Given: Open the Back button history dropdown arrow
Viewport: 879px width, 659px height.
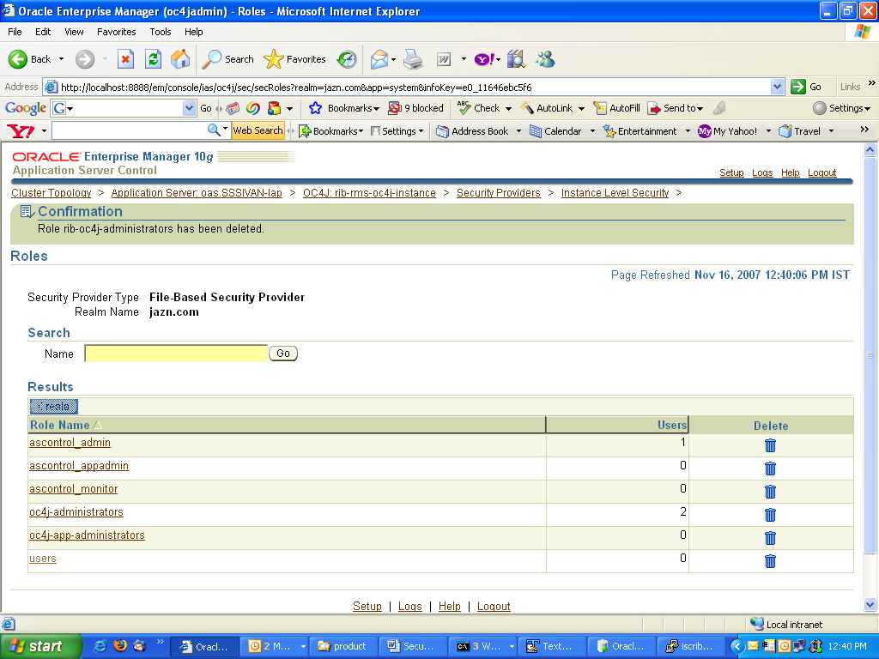Looking at the screenshot, I should pyautogui.click(x=61, y=59).
